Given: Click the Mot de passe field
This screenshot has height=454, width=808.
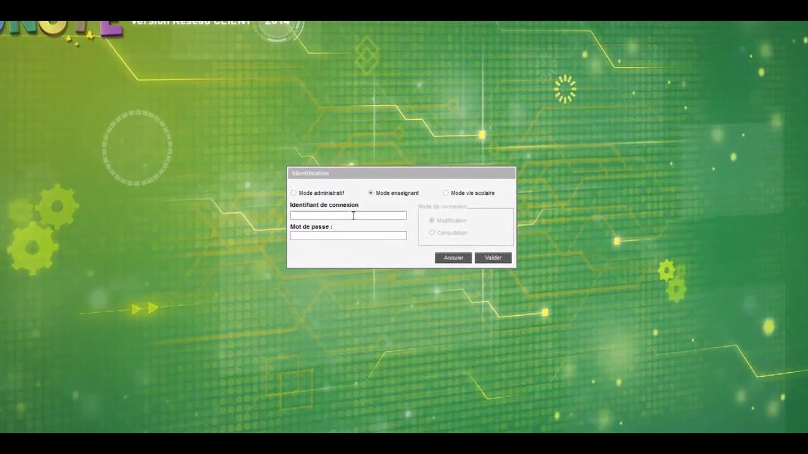Looking at the screenshot, I should (348, 236).
